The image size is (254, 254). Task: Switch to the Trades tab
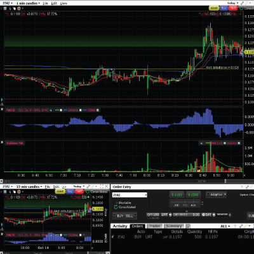(155, 226)
